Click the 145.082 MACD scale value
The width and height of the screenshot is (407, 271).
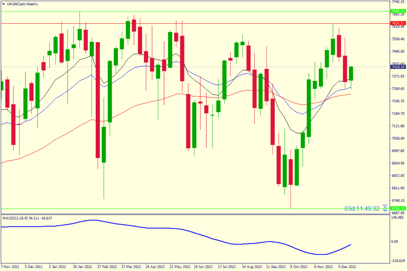pos(397,217)
